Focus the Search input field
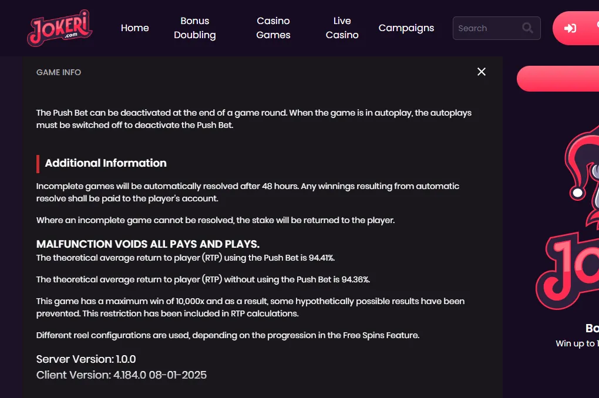Screen dimensions: 599x398 pyautogui.click(x=496, y=28)
